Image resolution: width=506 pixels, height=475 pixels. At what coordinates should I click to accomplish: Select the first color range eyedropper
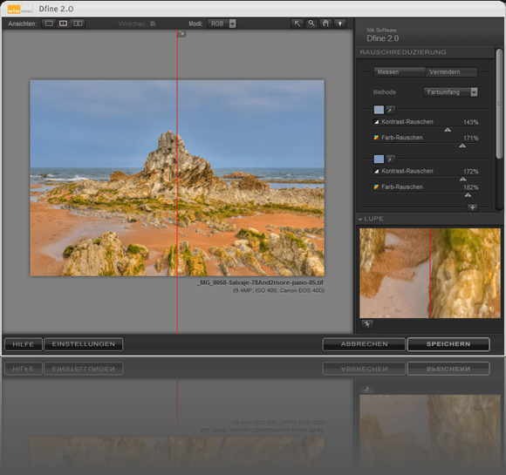tap(391, 110)
